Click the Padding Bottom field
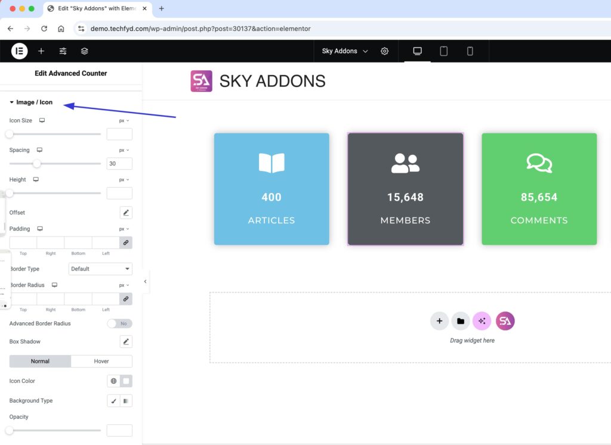The image size is (611, 445). coord(78,242)
